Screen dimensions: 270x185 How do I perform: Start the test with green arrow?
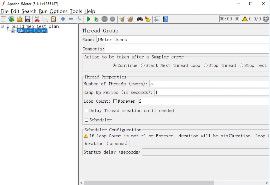coord(89,19)
